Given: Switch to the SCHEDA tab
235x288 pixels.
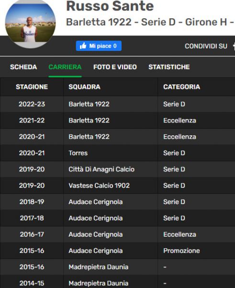Looking at the screenshot, I should pos(23,67).
